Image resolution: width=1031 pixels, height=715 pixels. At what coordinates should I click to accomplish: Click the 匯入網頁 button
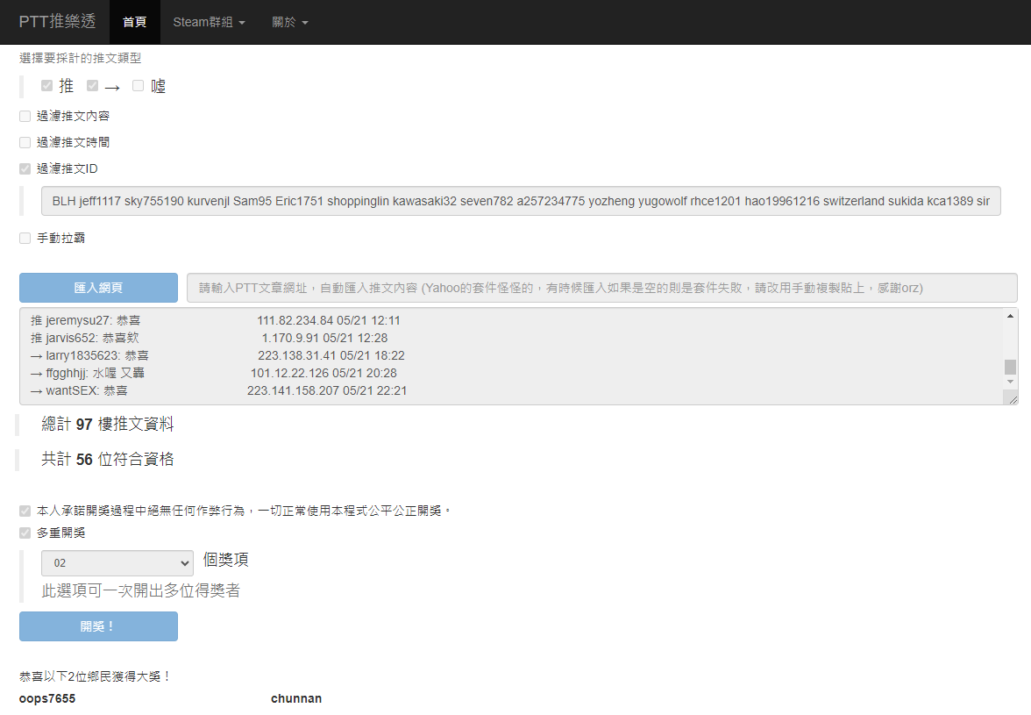(x=98, y=288)
